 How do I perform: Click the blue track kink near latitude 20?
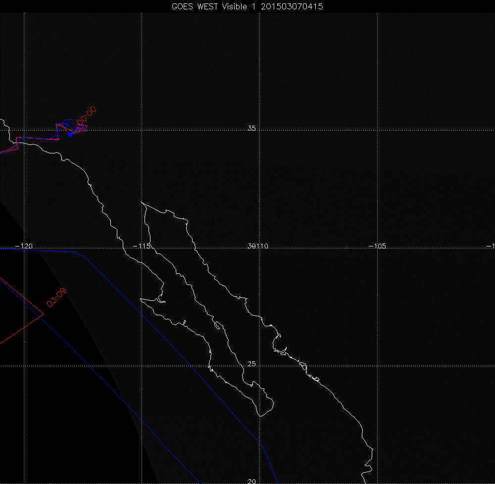260,441
